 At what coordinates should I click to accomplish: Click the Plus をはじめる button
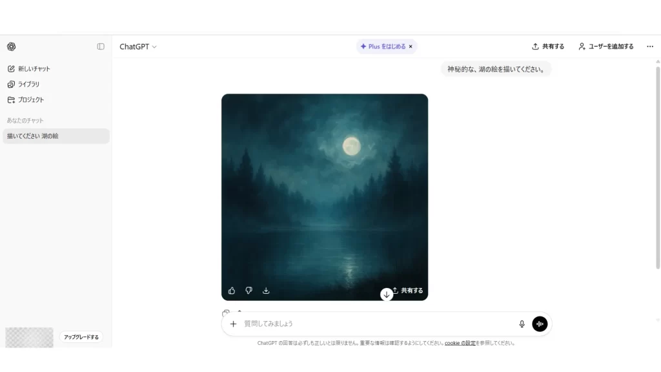[383, 46]
